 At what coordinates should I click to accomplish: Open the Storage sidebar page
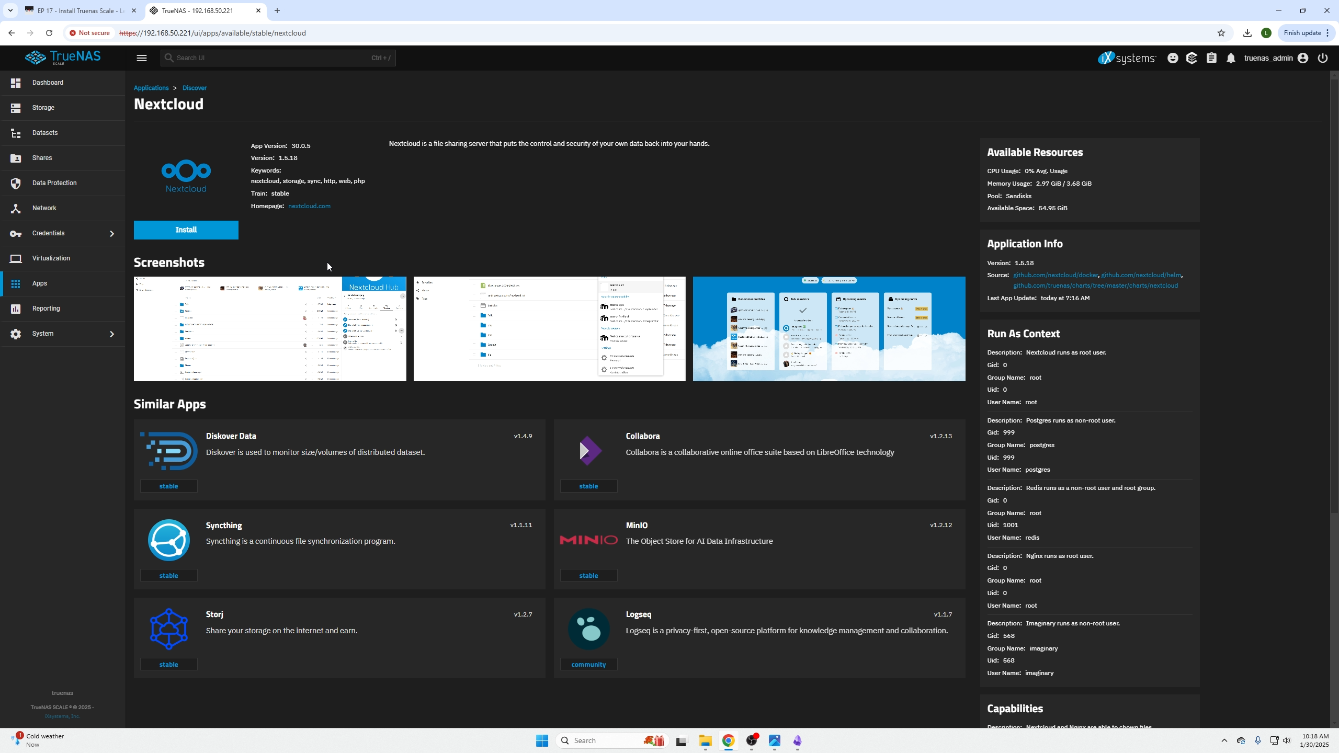click(43, 108)
